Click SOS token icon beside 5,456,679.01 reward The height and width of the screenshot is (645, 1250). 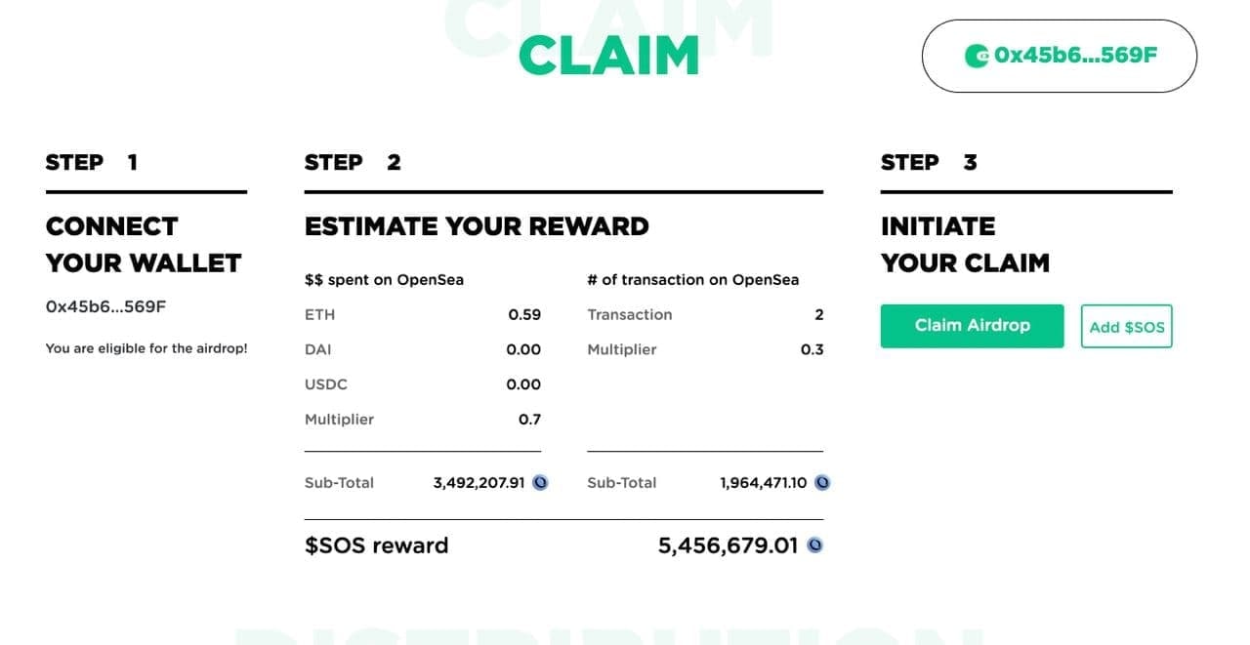814,545
